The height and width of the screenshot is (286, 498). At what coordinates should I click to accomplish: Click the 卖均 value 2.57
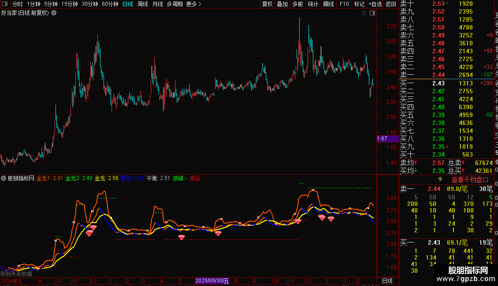(439, 163)
